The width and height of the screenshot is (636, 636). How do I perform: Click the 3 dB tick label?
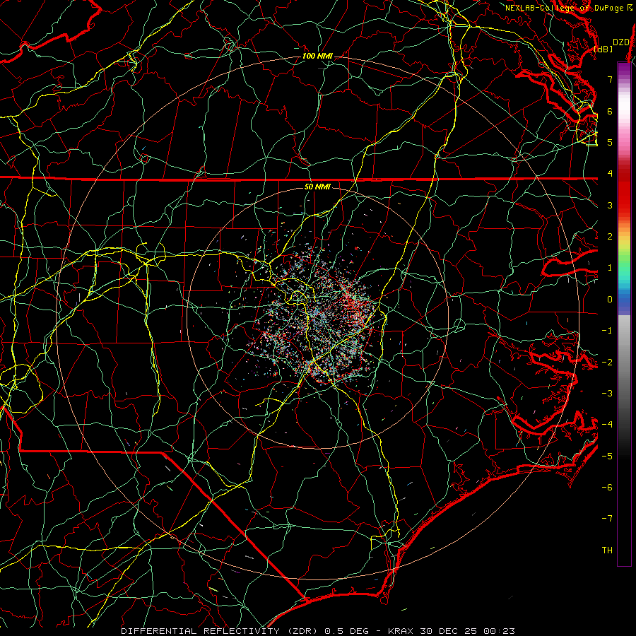[610, 205]
